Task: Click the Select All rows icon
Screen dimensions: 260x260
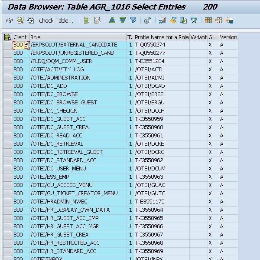Action: [87, 20]
